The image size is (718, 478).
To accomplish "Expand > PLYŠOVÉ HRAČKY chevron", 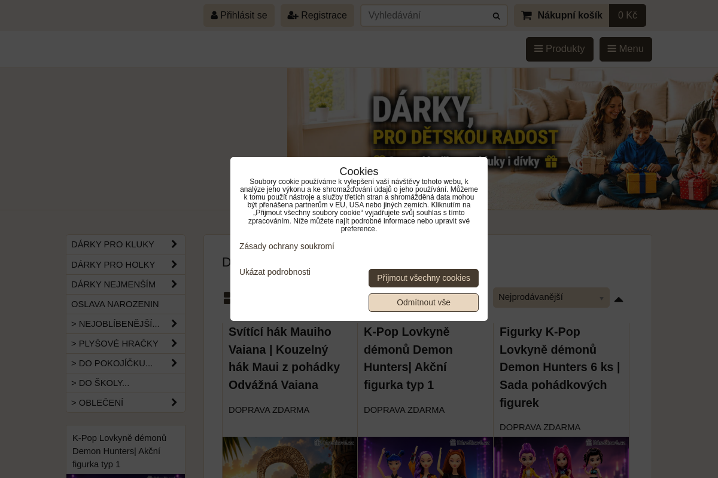I will tap(174, 343).
